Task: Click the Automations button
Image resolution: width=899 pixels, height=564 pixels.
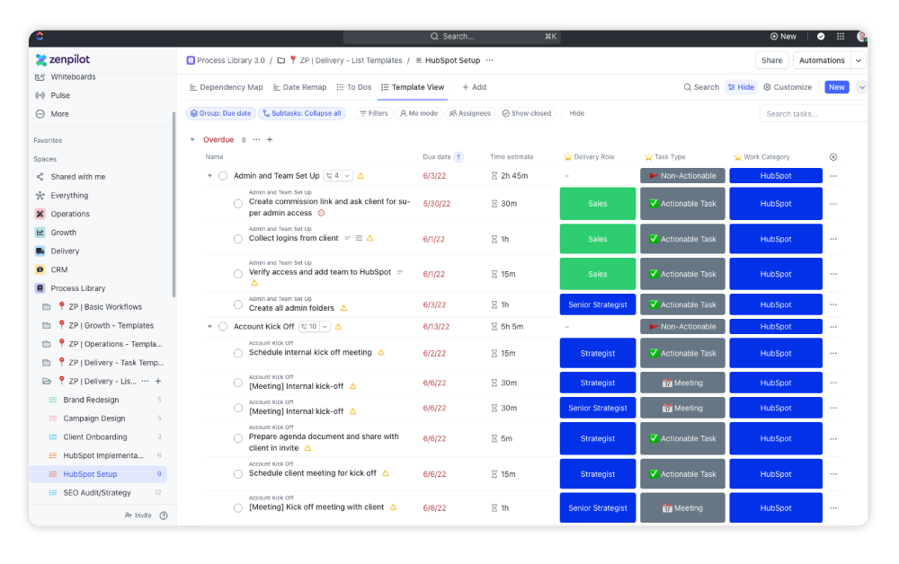Action: tap(822, 60)
